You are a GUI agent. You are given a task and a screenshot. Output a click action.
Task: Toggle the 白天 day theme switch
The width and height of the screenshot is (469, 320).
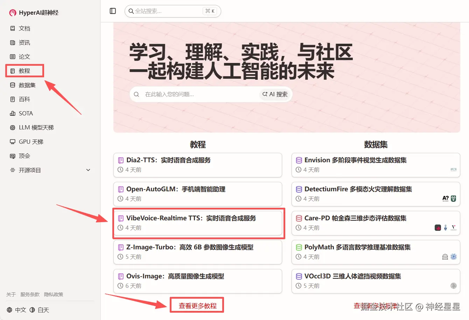point(40,310)
